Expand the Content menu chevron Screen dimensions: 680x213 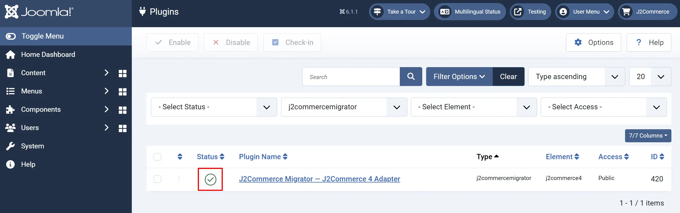click(x=107, y=73)
